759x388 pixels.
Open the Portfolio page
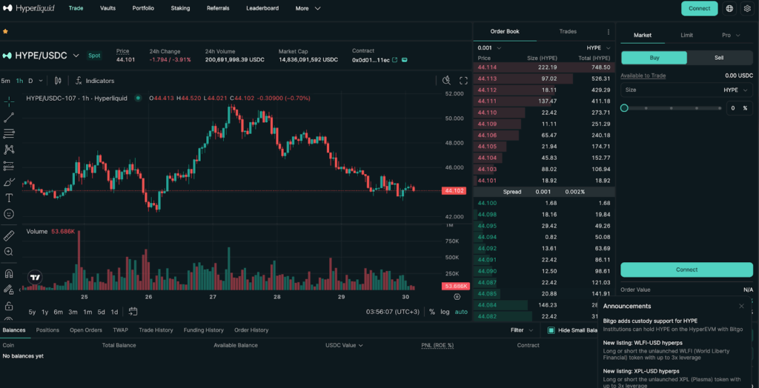[x=143, y=8]
